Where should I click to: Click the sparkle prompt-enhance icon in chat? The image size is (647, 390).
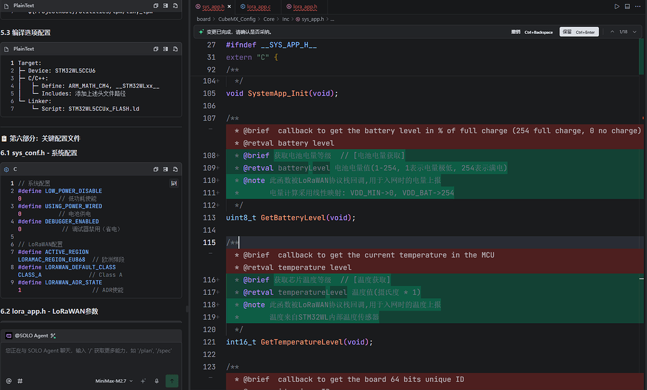[143, 381]
